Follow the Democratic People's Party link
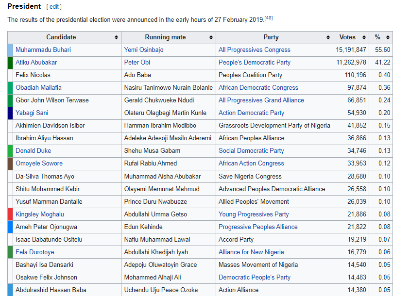Viewport: 393px width, 296px height. [255, 277]
